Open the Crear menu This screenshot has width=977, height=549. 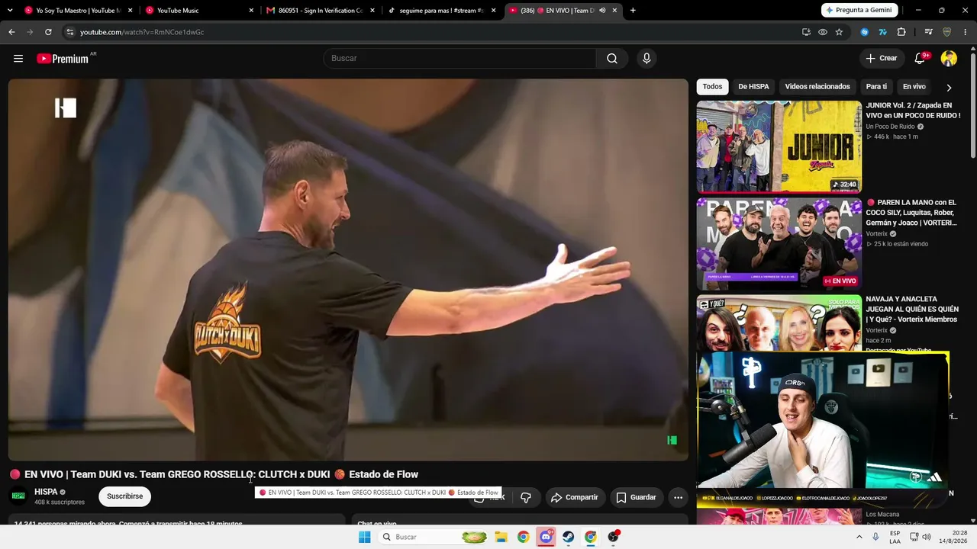[882, 59]
